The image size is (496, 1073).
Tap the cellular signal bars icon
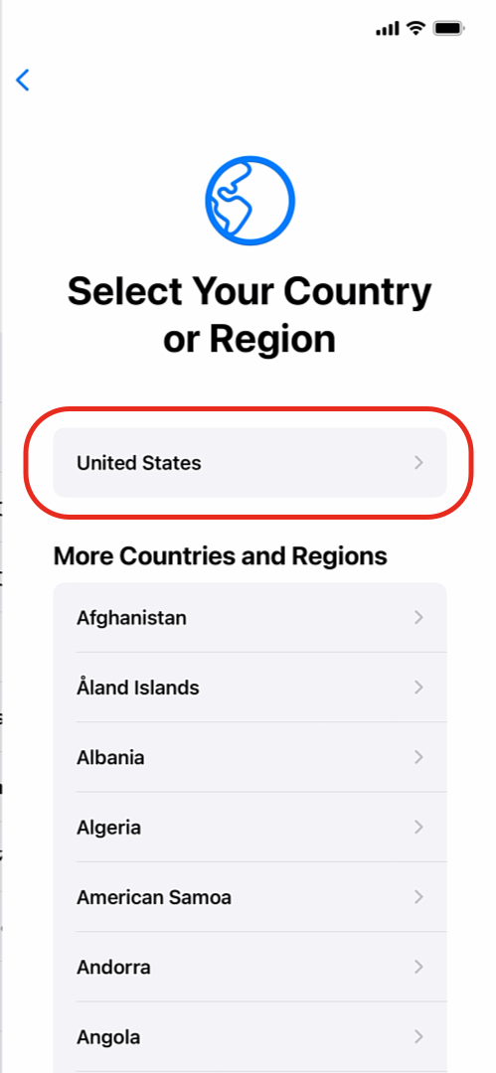pos(387,29)
